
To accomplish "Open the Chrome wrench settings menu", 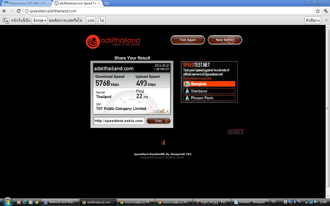I will (x=325, y=11).
